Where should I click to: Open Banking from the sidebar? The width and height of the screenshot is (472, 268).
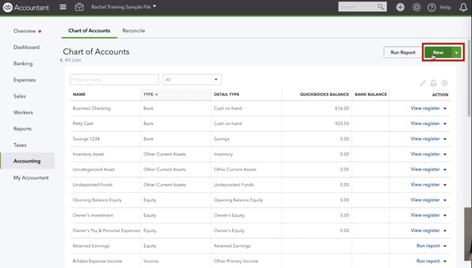tap(23, 64)
